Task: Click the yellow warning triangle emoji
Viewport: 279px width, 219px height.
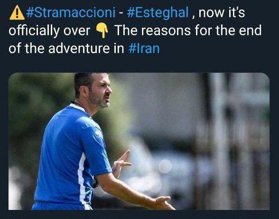Action: 17,12
